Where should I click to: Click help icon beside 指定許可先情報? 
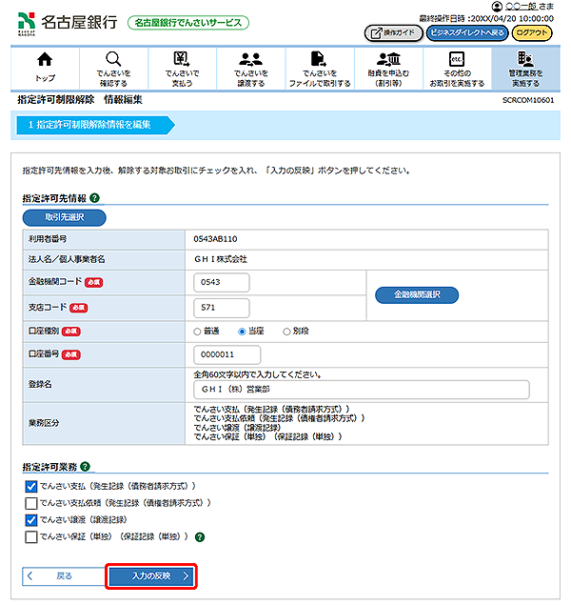tap(94, 198)
